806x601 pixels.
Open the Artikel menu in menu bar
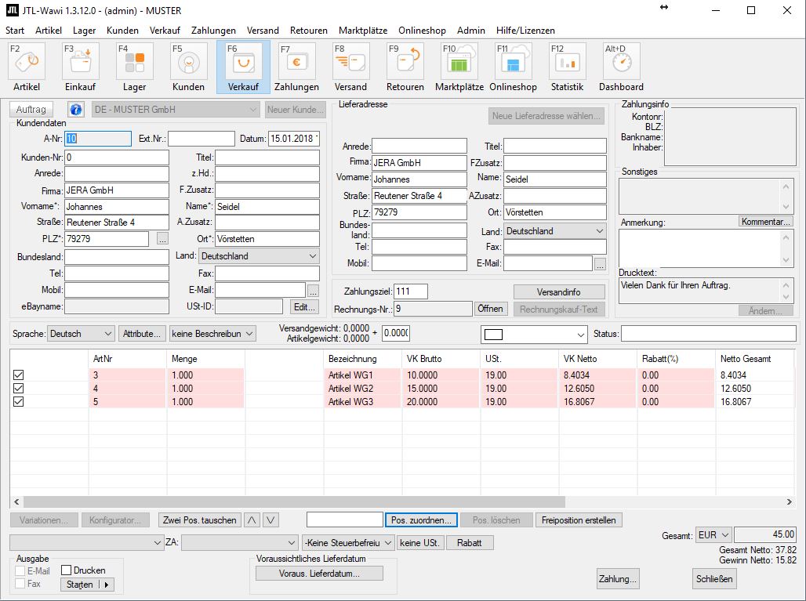(49, 31)
